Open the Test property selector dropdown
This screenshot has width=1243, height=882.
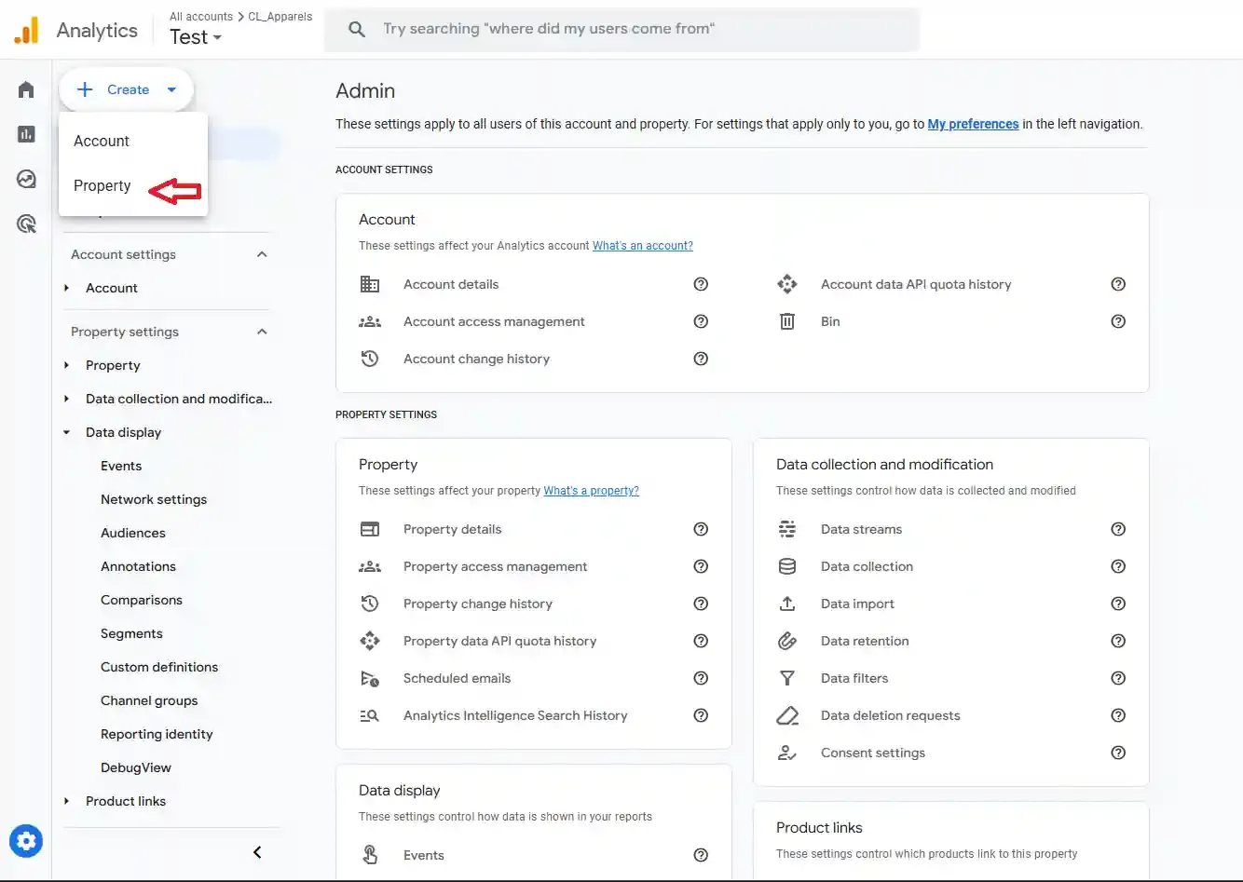coord(196,37)
